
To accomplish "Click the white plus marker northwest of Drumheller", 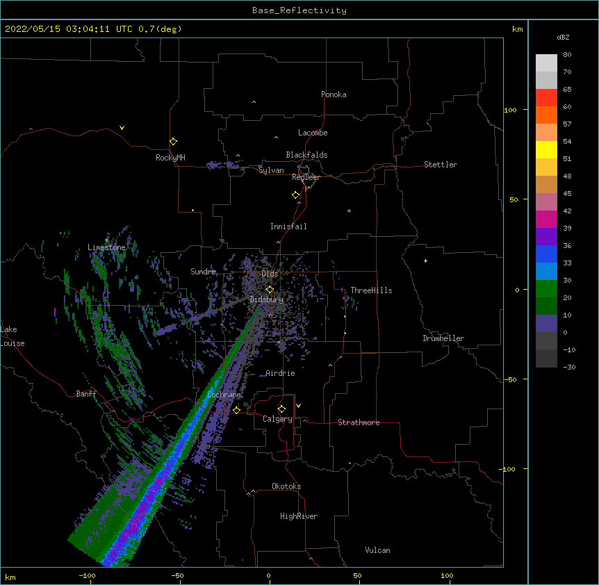I will tap(425, 261).
